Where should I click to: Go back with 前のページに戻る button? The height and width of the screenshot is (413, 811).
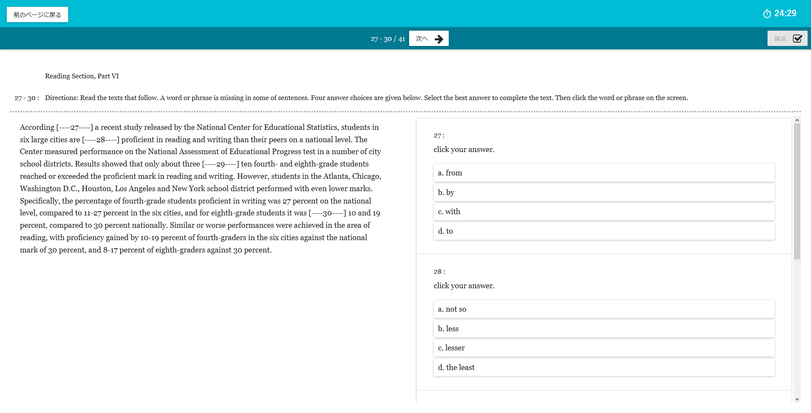click(38, 14)
